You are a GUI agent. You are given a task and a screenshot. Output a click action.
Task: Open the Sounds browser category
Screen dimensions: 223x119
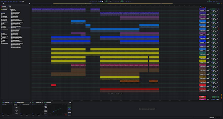click(x=4, y=13)
